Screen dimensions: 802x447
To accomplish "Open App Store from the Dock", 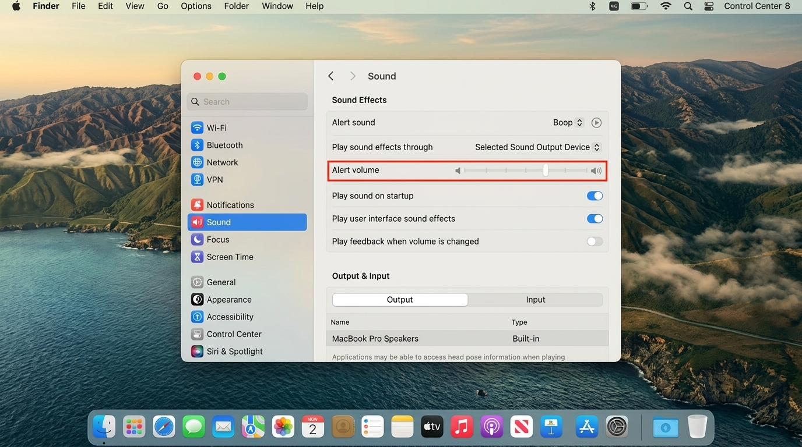I will click(587, 427).
